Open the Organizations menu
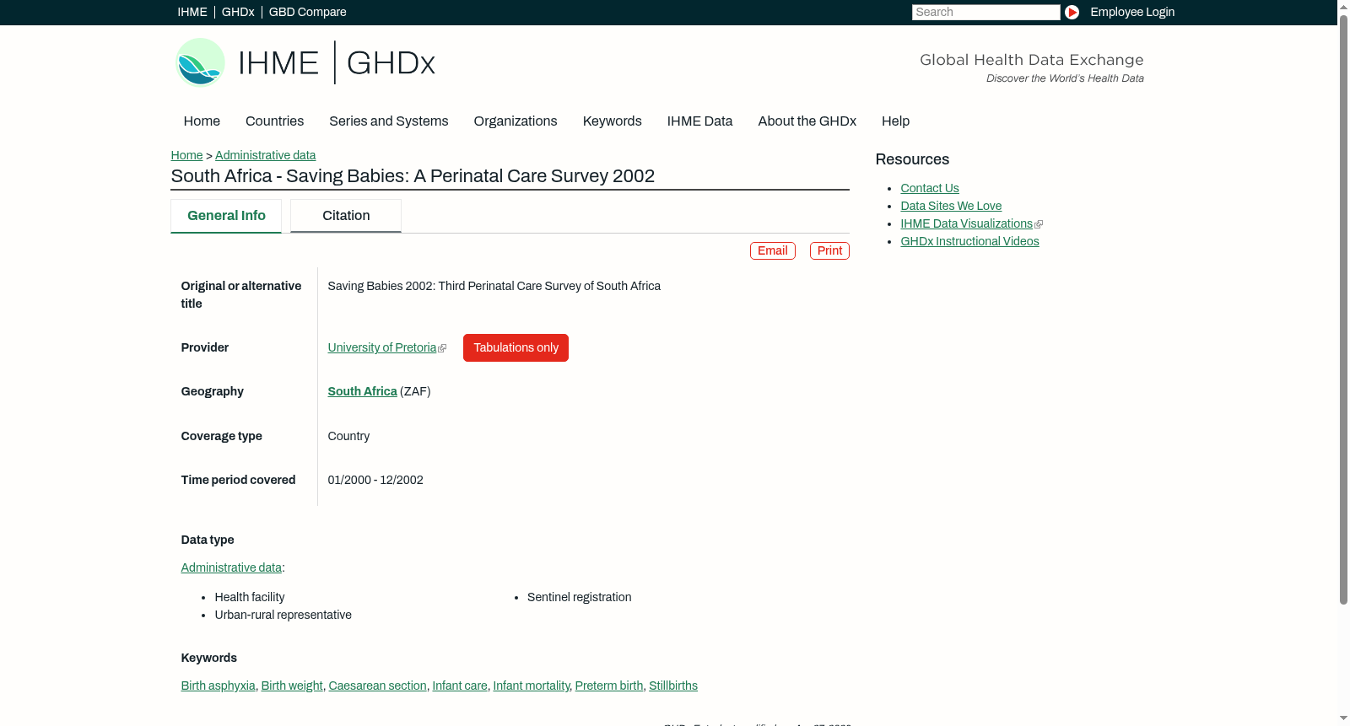The width and height of the screenshot is (1350, 726). (516, 121)
